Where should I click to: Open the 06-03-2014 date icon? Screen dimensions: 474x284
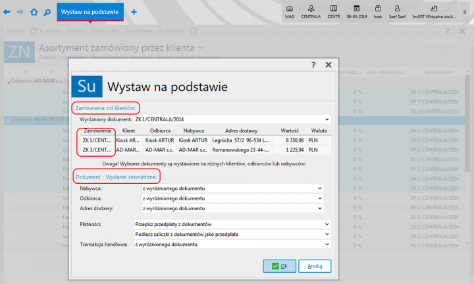(x=357, y=12)
